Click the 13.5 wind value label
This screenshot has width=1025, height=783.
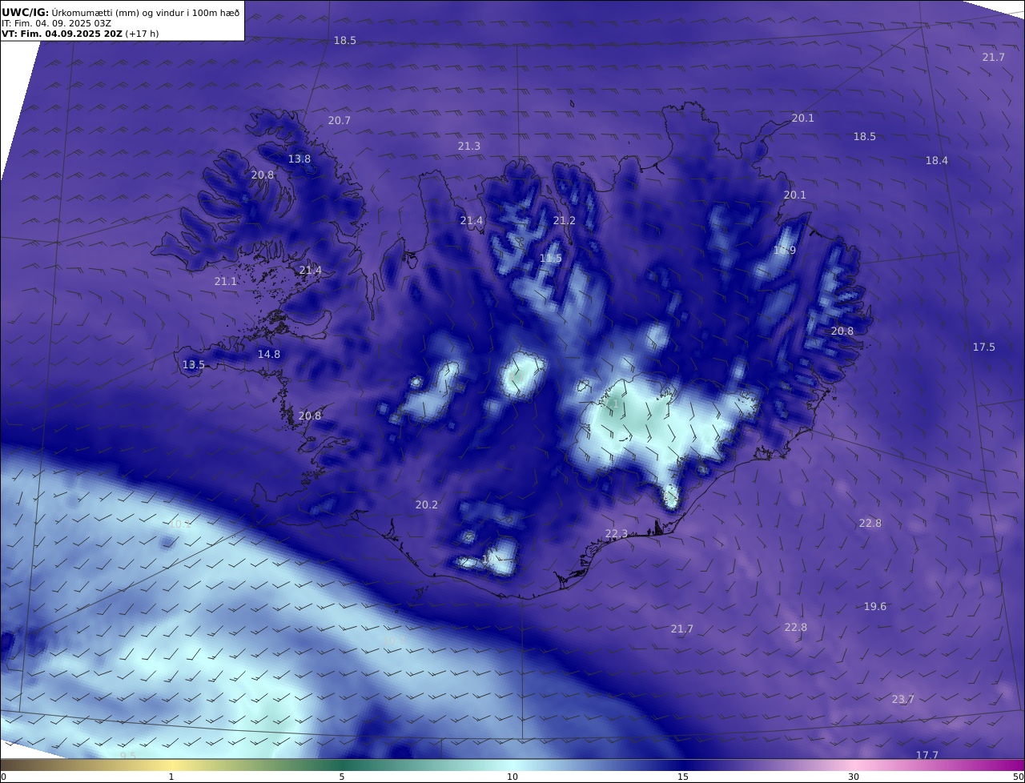[194, 364]
